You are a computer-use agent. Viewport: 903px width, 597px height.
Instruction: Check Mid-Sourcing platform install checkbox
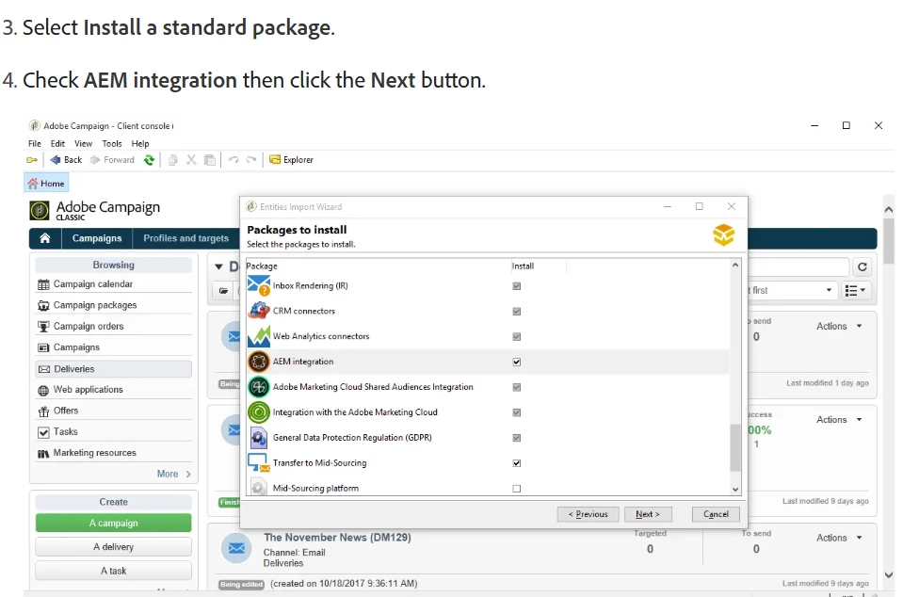517,489
